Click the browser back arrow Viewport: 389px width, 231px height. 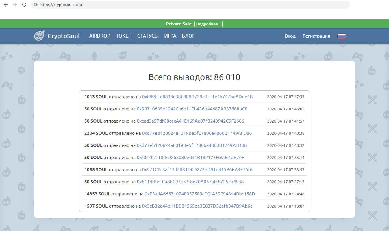click(x=6, y=5)
